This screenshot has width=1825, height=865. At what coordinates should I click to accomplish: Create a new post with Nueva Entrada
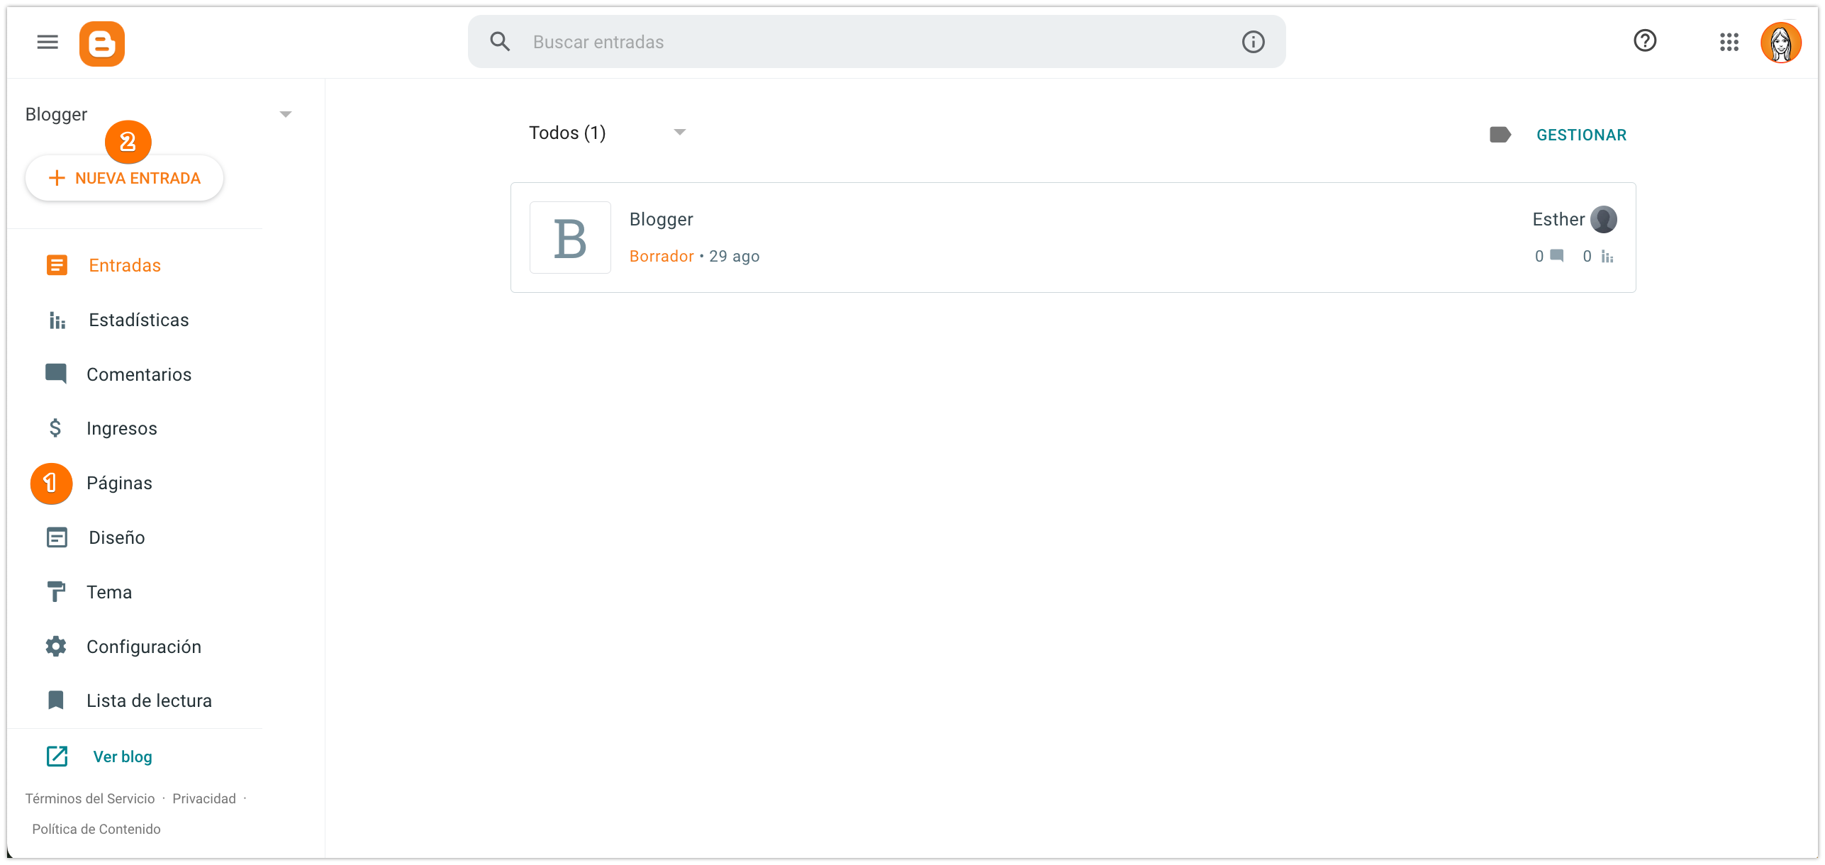(125, 179)
